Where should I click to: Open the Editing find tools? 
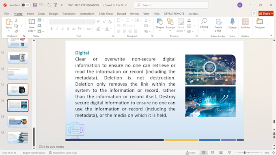click(204, 25)
